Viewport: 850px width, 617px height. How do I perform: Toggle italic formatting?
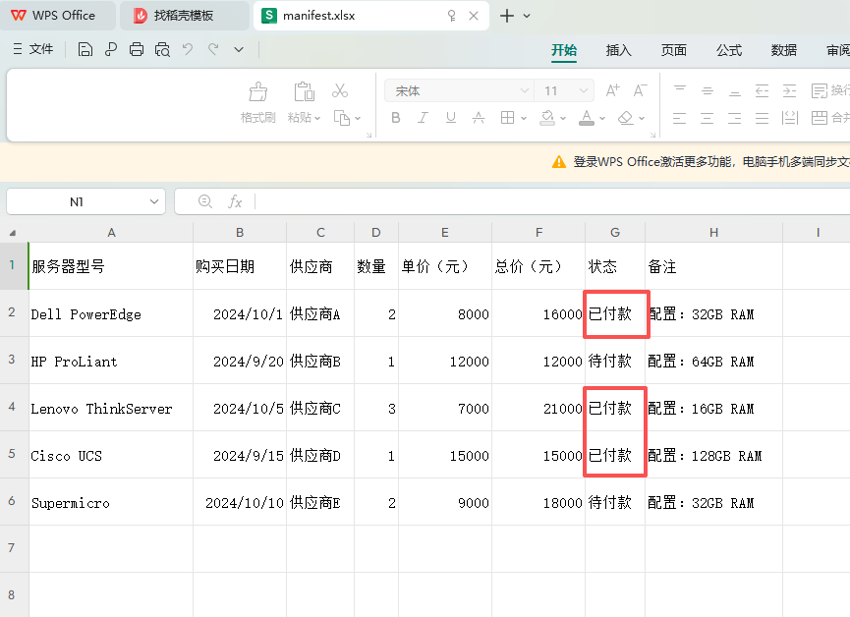(x=424, y=118)
